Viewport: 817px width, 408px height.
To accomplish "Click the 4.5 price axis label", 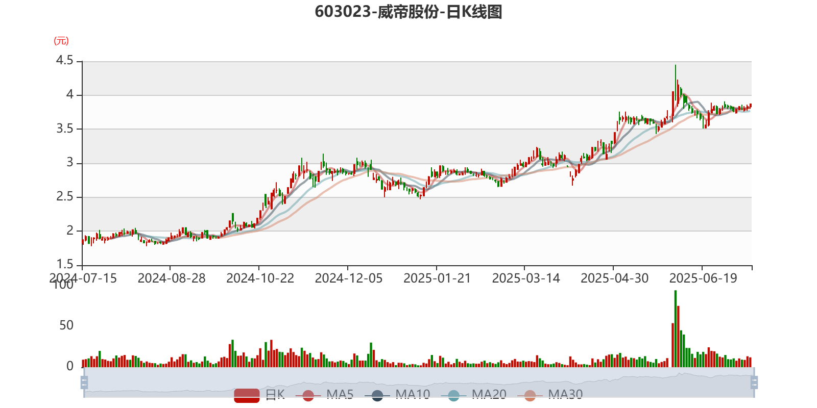I will 65,61.
